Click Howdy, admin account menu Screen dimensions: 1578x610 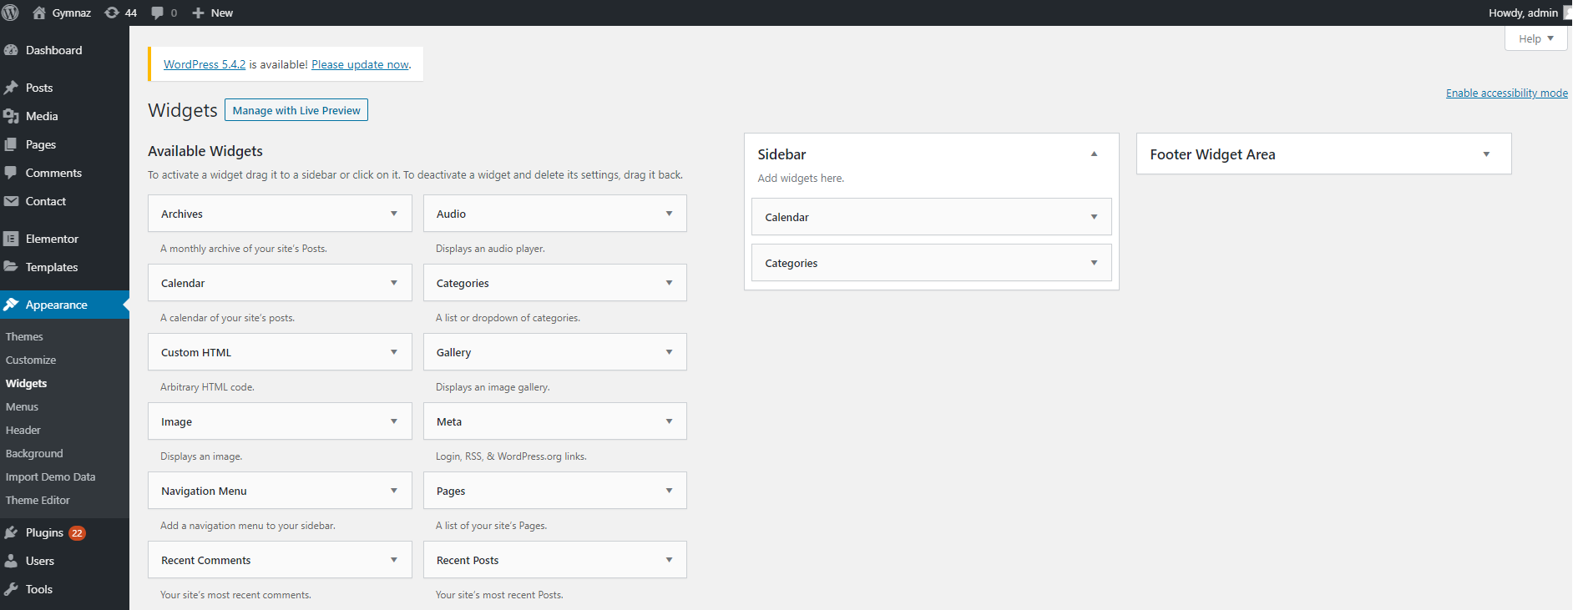click(x=1528, y=13)
